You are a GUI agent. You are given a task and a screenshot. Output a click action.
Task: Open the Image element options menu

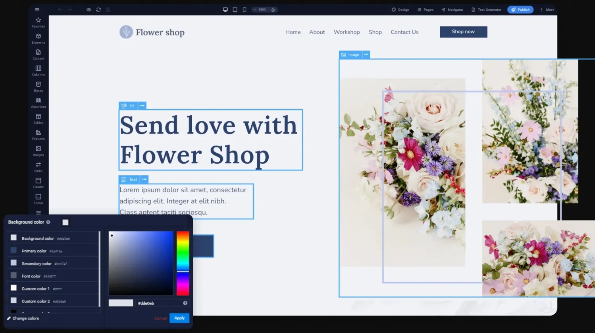[366, 54]
